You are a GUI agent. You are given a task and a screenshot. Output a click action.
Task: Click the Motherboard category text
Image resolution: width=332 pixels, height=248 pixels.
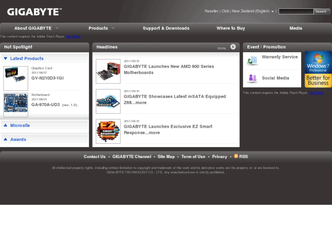coord(40,95)
